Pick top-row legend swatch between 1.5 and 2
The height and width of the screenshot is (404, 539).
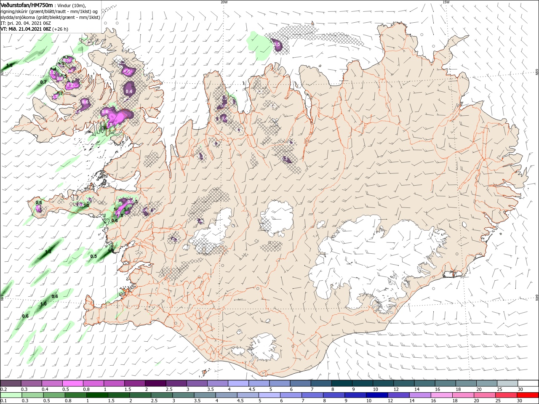pyautogui.click(x=135, y=383)
